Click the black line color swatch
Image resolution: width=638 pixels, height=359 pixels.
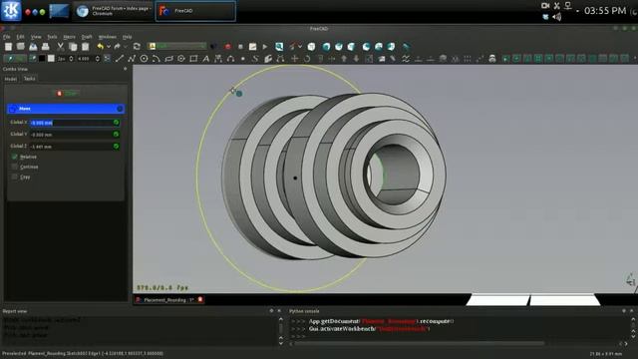tap(42, 59)
